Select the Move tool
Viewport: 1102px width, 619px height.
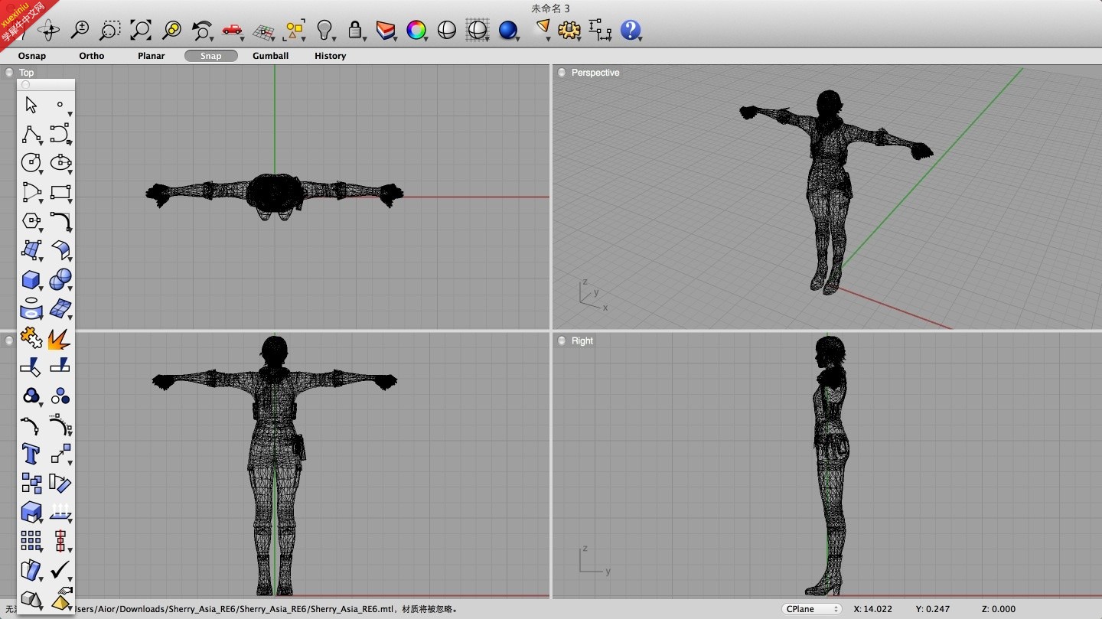coord(60,454)
